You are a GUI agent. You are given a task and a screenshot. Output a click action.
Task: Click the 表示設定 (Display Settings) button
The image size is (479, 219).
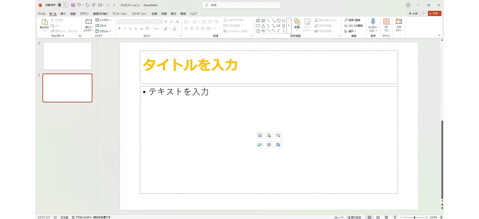(x=354, y=217)
